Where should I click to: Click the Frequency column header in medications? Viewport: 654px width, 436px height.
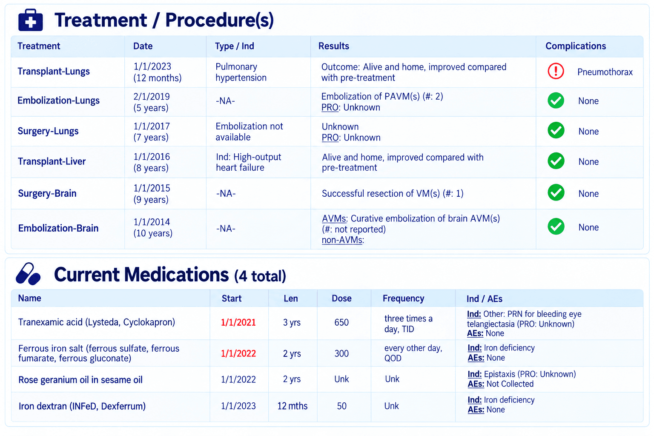coord(403,298)
